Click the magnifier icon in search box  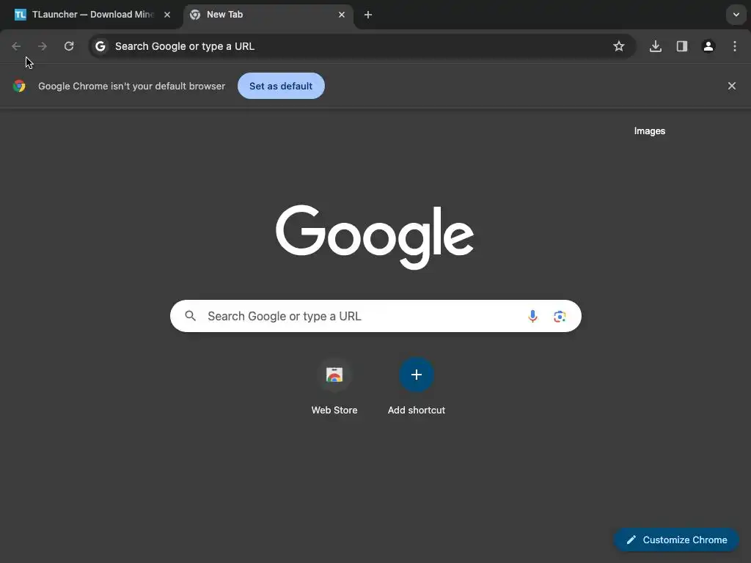[x=190, y=316]
